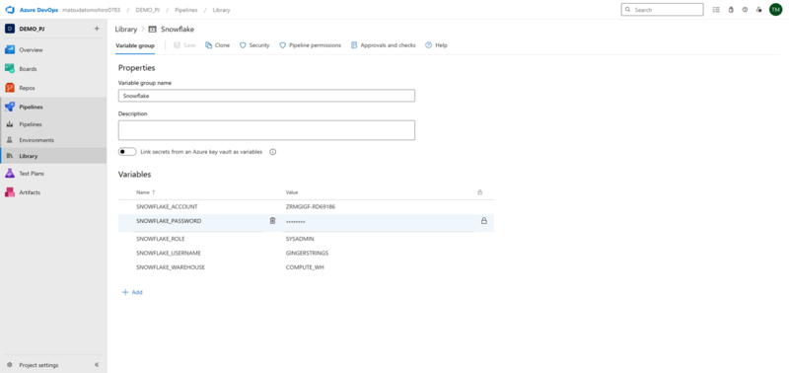Click the Pipelines breadcrumb in header
The height and width of the screenshot is (373, 789).
[186, 10]
